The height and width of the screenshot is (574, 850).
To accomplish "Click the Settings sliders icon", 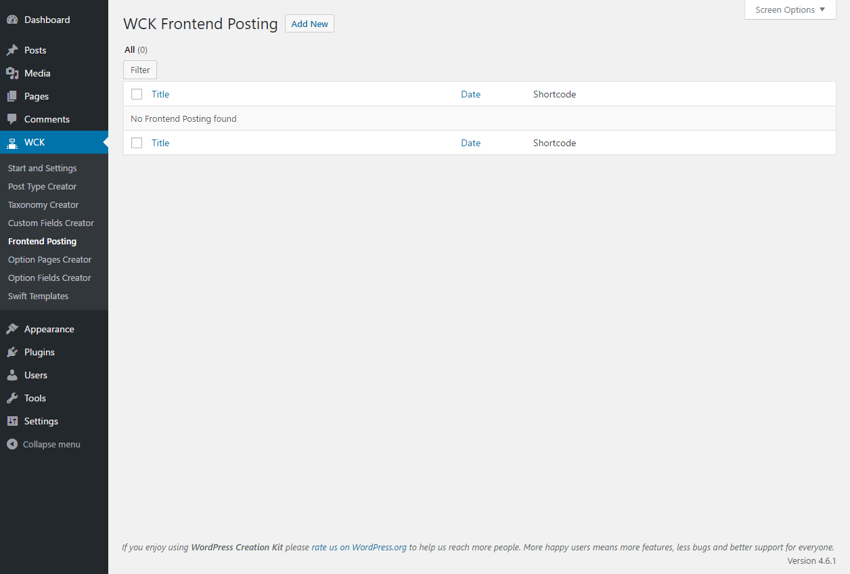I will coord(12,421).
